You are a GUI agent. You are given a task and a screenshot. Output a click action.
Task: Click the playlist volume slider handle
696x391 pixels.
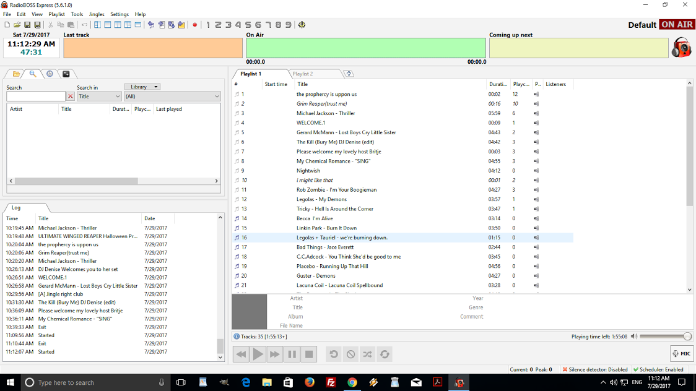click(x=687, y=337)
